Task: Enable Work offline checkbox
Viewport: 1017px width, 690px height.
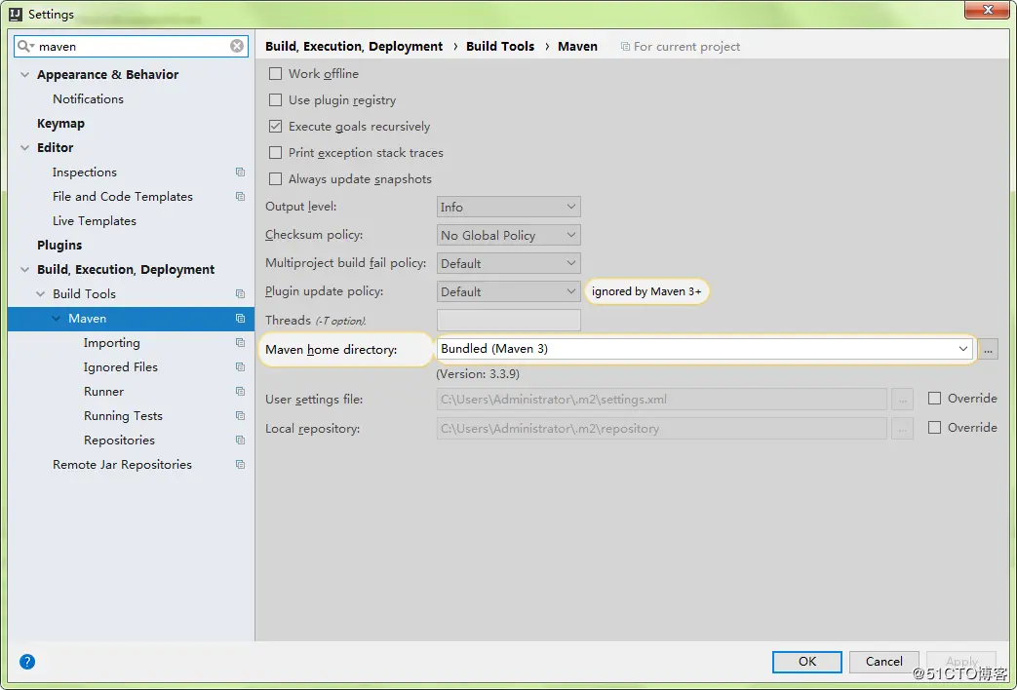Action: click(x=276, y=74)
